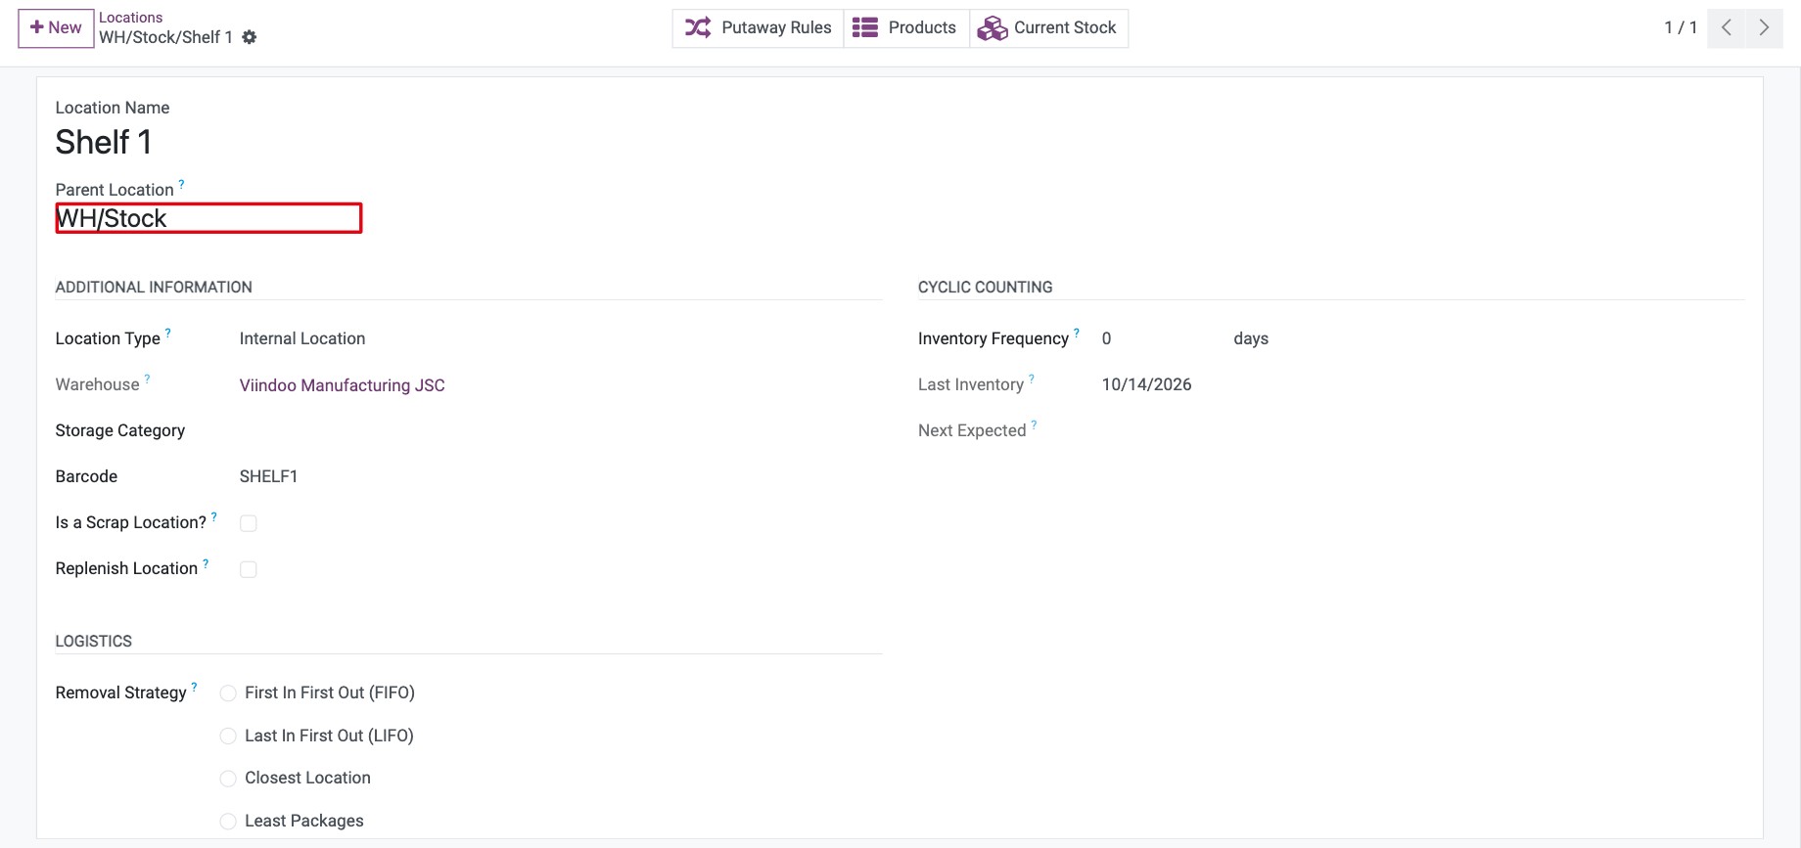Click the Last Inventory date 10/14/2026

1147,384
